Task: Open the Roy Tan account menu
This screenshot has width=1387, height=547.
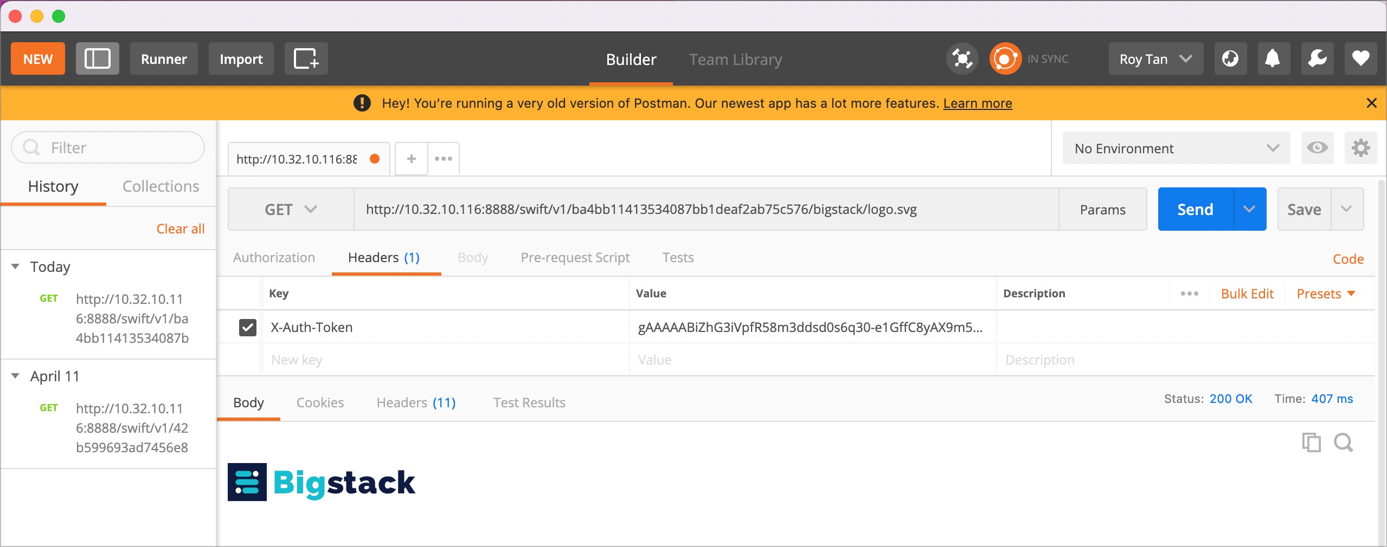Action: click(x=1155, y=58)
